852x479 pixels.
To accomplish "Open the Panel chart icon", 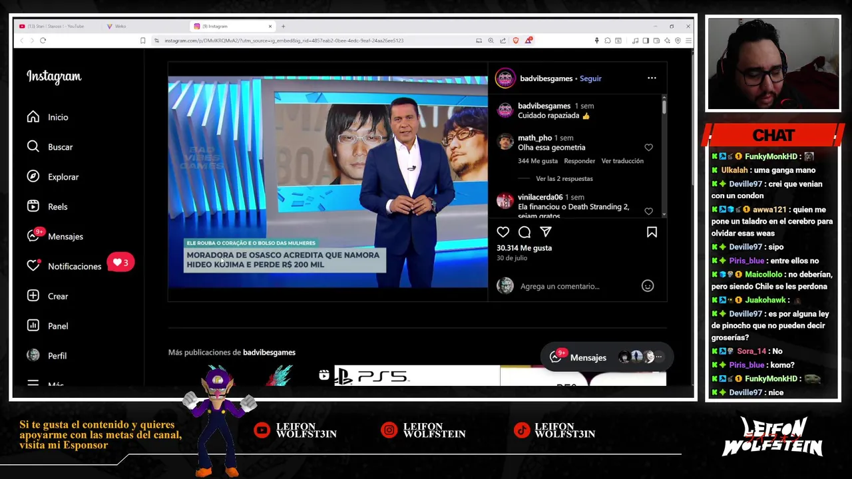I will [x=33, y=325].
